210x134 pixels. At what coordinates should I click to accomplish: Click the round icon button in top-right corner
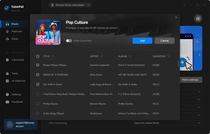pyautogui.click(x=198, y=19)
